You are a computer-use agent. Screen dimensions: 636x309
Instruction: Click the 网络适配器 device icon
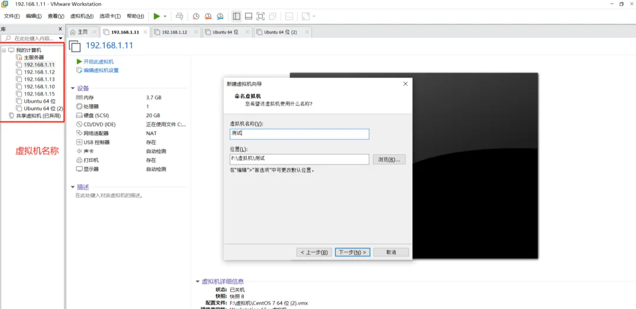click(x=79, y=133)
